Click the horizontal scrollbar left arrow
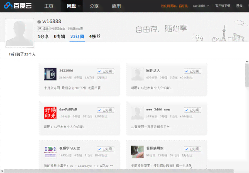 [x=2, y=171]
